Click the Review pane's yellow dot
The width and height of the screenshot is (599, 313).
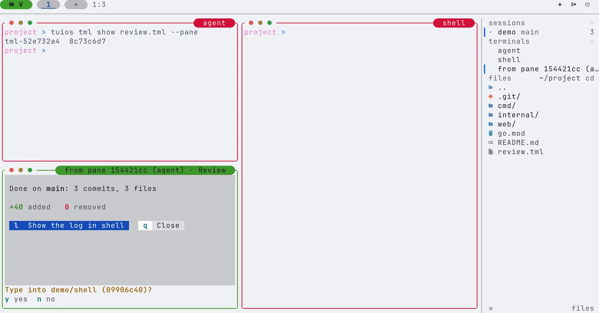tap(21, 170)
